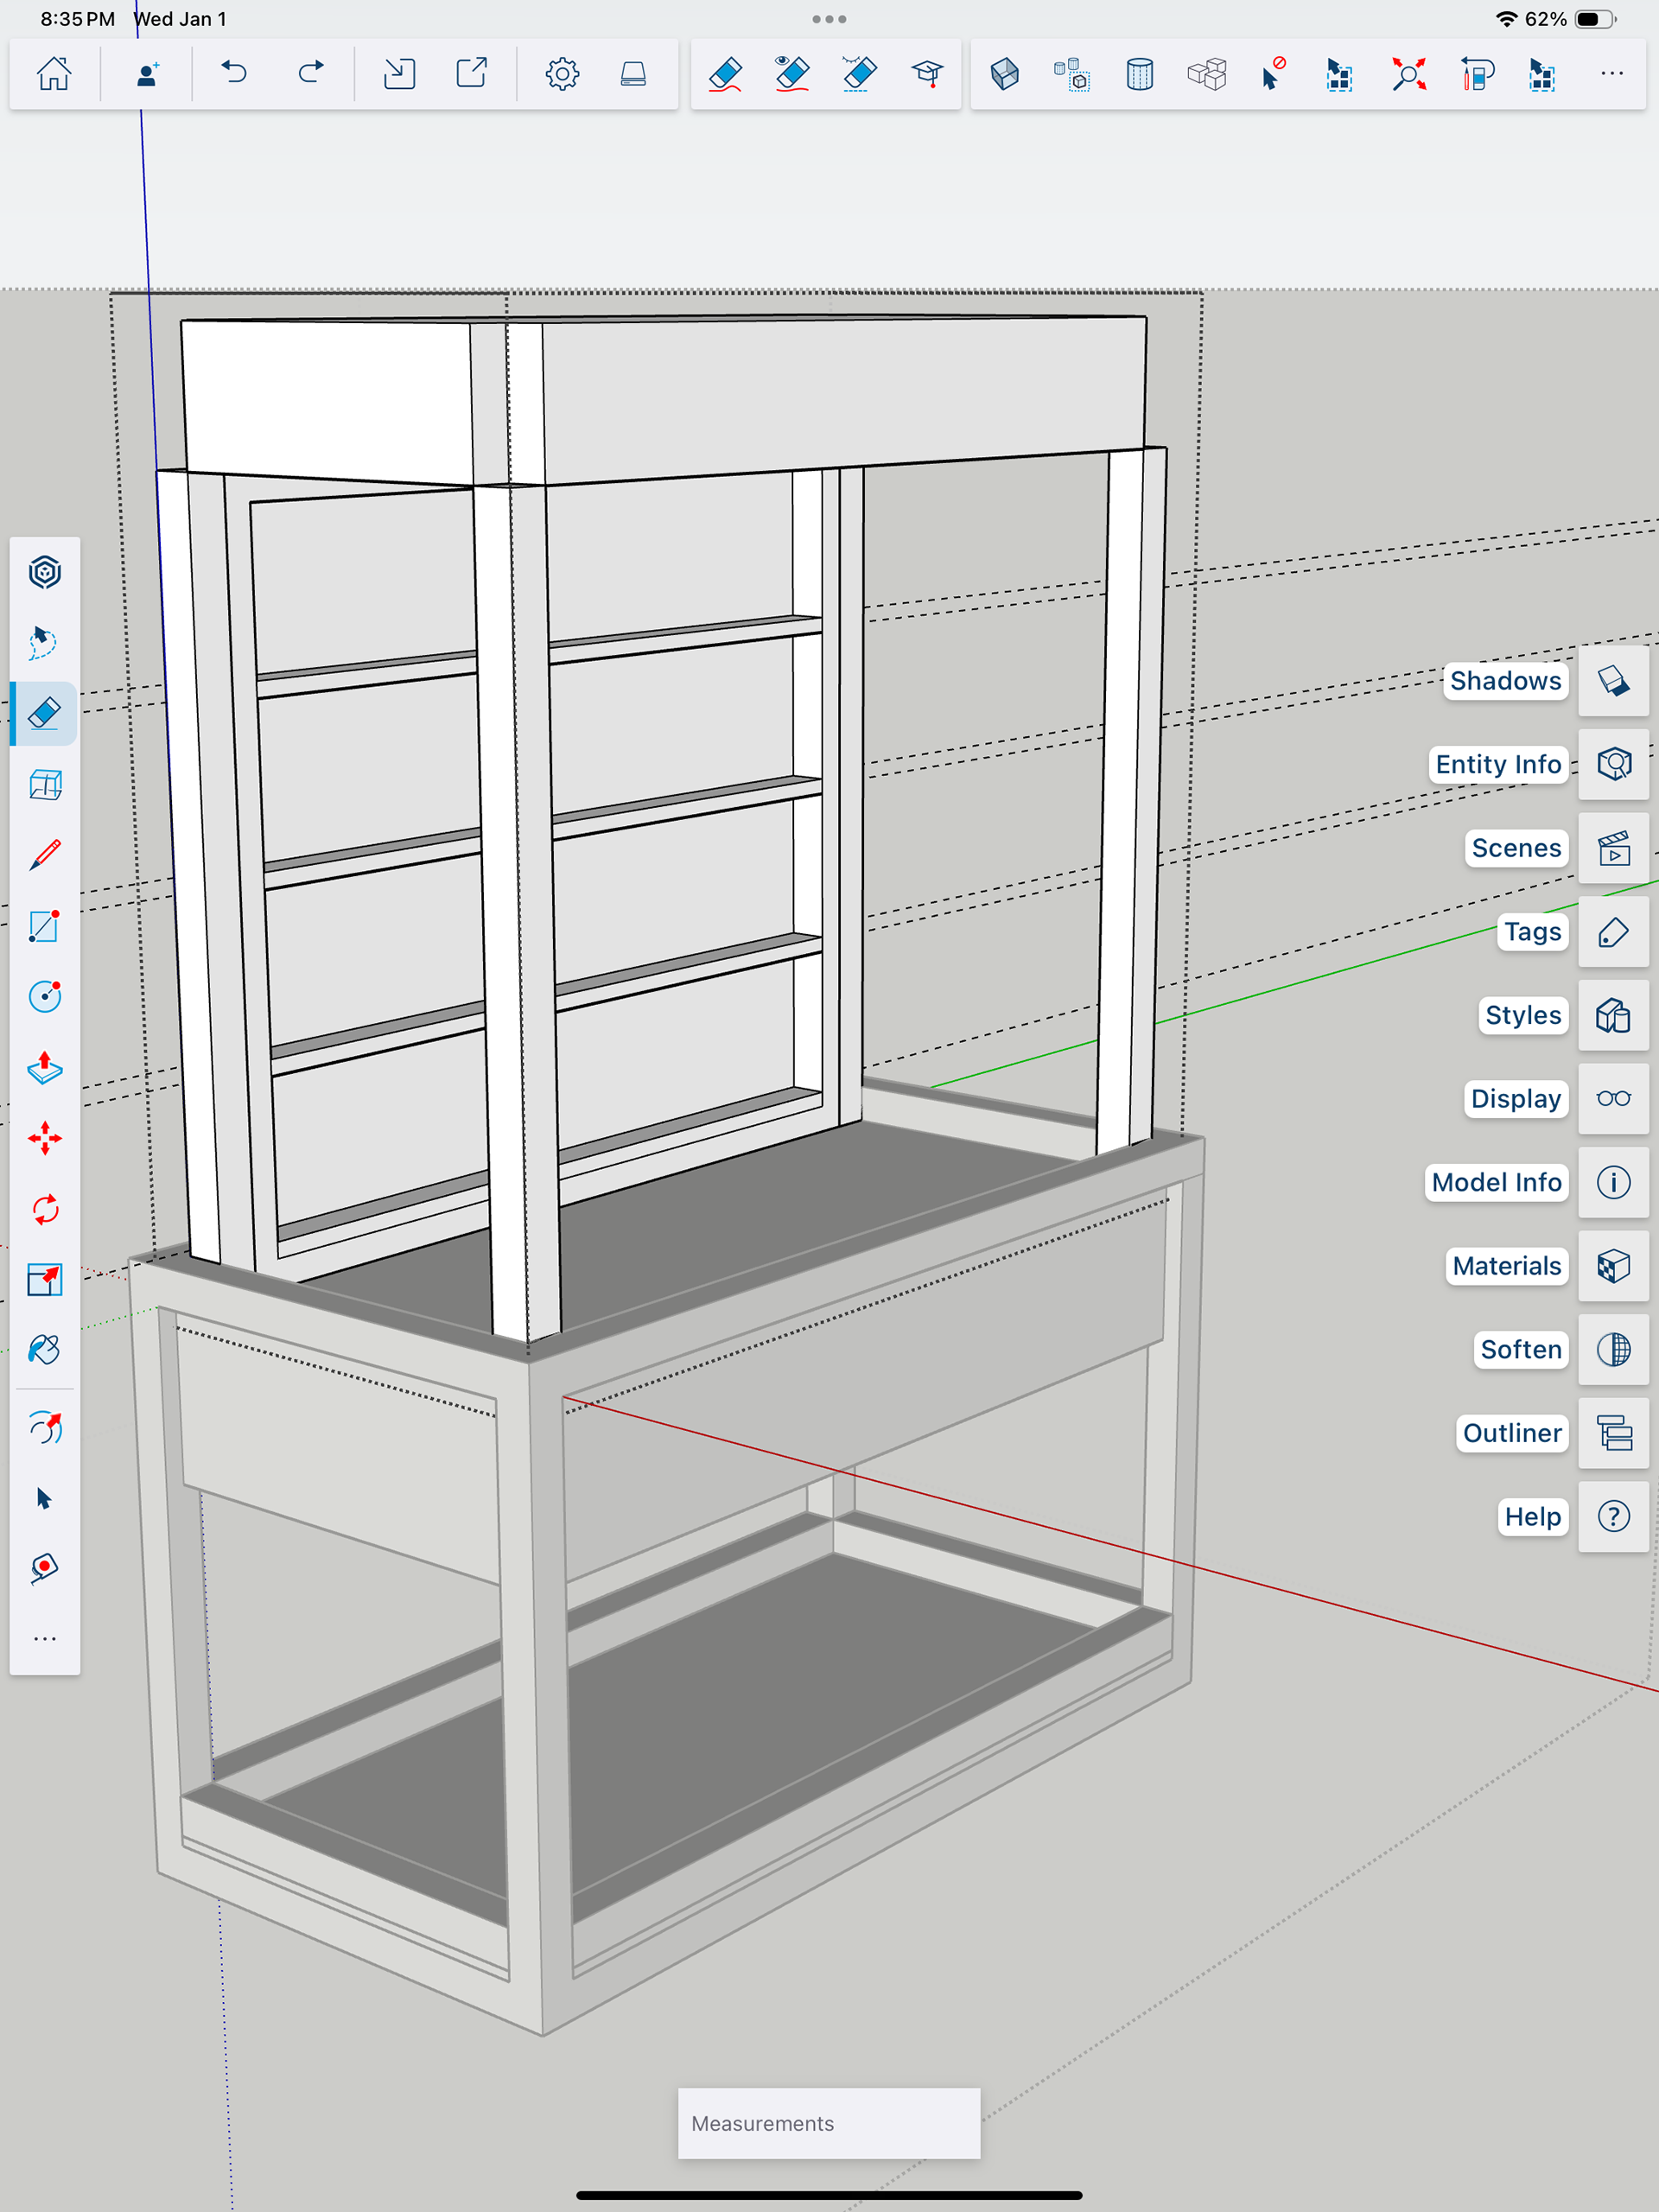Open the Materials panel
Image resolution: width=1659 pixels, height=2212 pixels.
1613,1266
